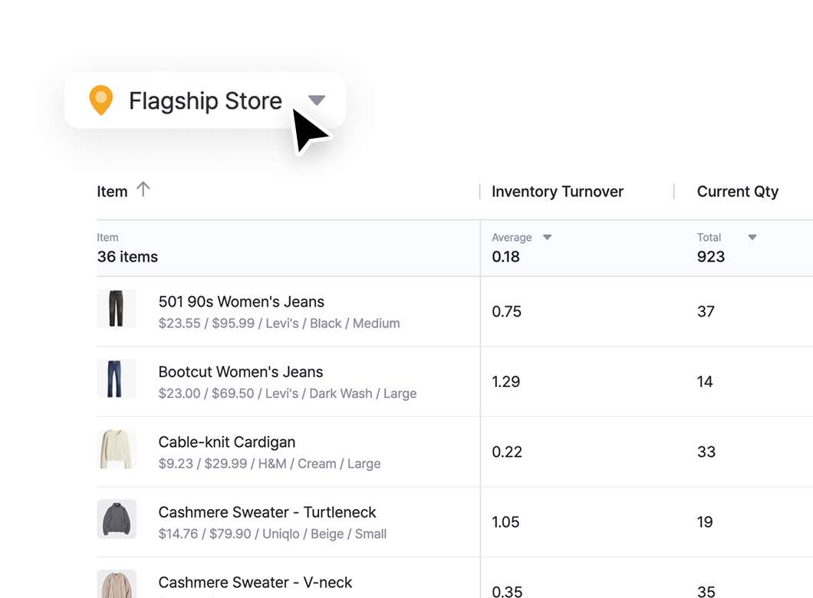813x598 pixels.
Task: Select the 501 90s Women's Jeans item name
Action: [x=241, y=301]
